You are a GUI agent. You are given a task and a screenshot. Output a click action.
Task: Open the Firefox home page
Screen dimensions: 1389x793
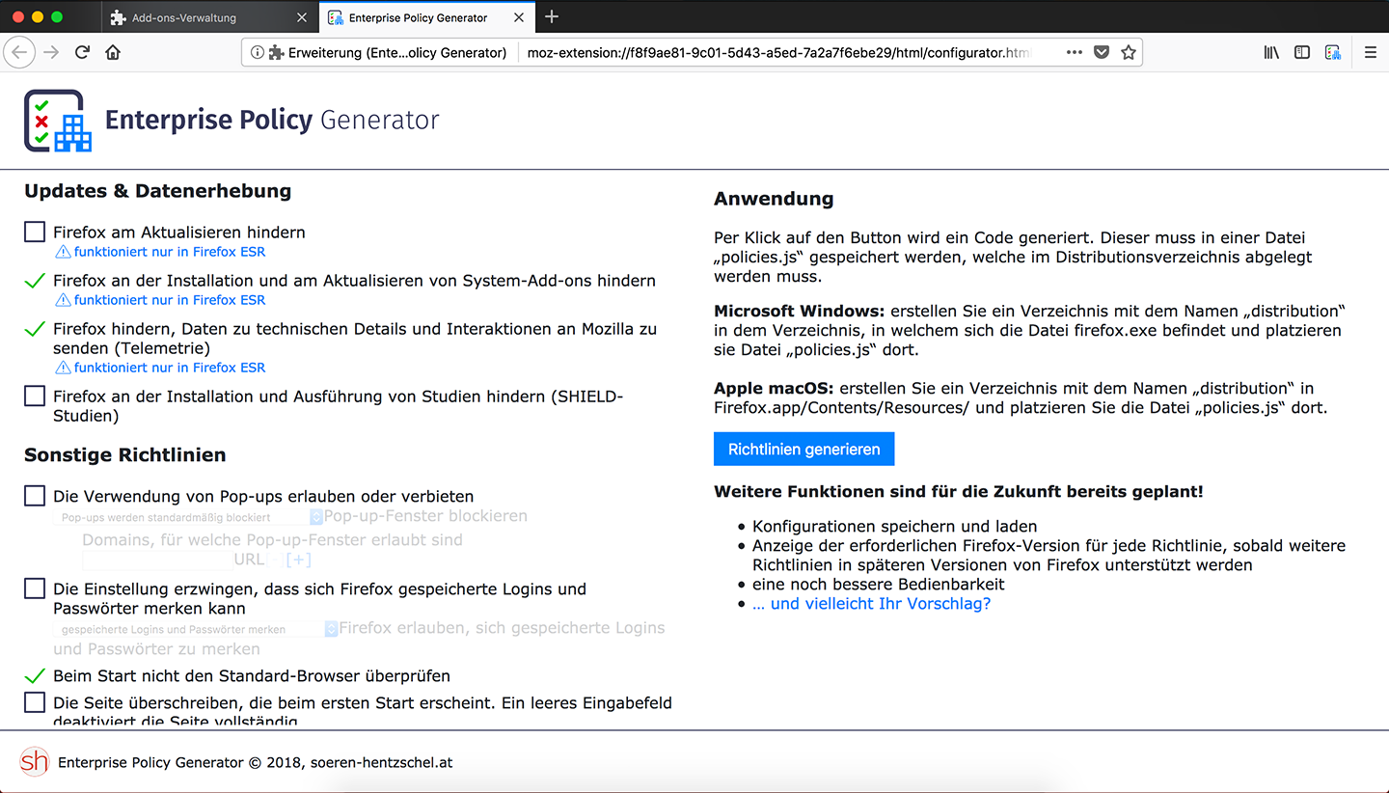point(113,52)
